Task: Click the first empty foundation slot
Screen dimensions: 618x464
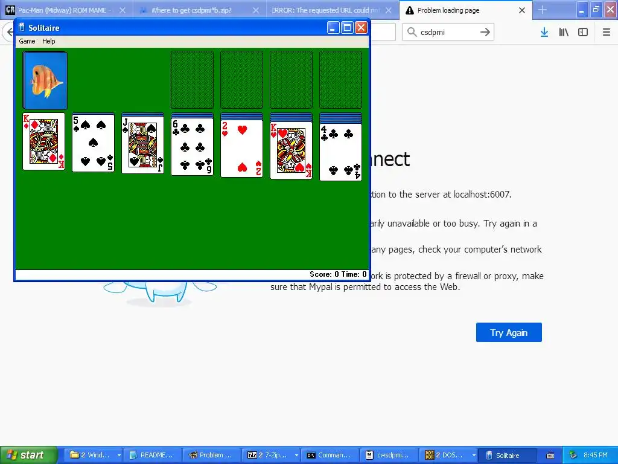Action: [x=192, y=79]
